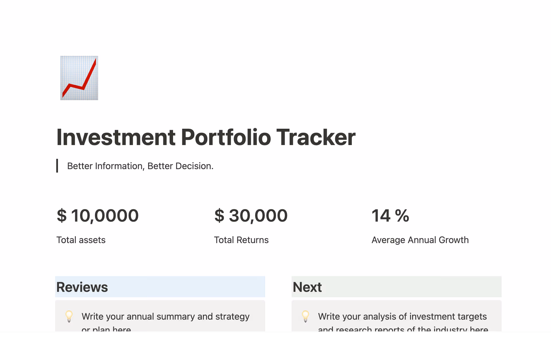Screen dimensions: 551x344
Task: Click the 14 % growth figure
Action: [x=390, y=216]
